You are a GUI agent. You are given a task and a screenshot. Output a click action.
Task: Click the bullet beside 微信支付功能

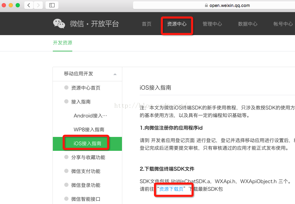66,171
